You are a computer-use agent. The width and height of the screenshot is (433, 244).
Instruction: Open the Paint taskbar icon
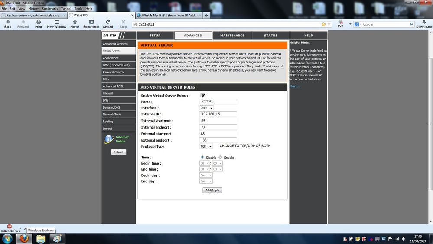58,238
